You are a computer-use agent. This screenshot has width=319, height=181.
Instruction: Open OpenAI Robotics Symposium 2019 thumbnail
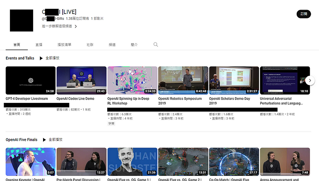coord(183,80)
